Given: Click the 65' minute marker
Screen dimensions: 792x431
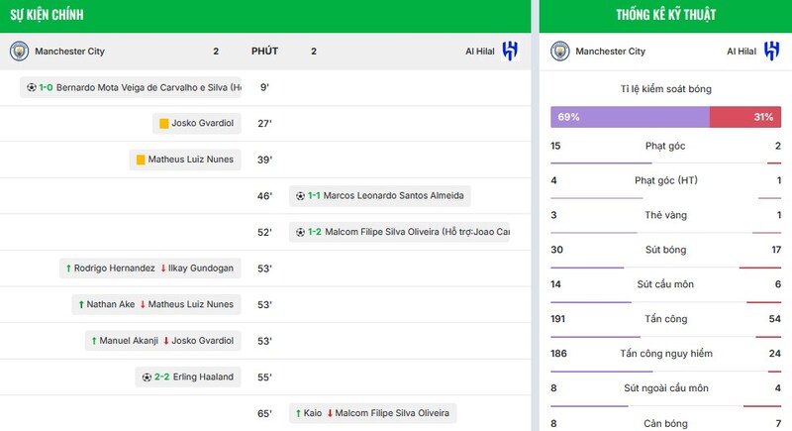Looking at the screenshot, I should tap(264, 413).
